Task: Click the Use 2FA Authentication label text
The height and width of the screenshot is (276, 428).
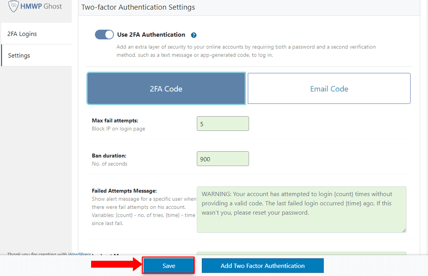Action: [151, 35]
